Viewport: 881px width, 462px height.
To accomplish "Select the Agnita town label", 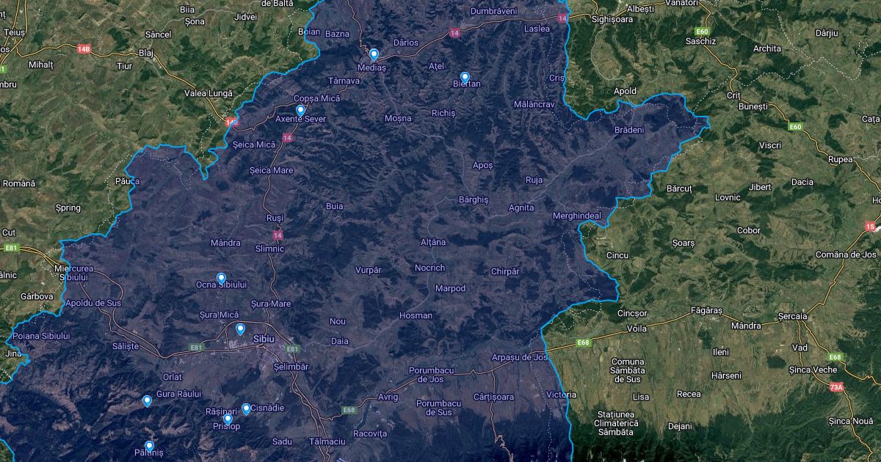I will point(521,208).
